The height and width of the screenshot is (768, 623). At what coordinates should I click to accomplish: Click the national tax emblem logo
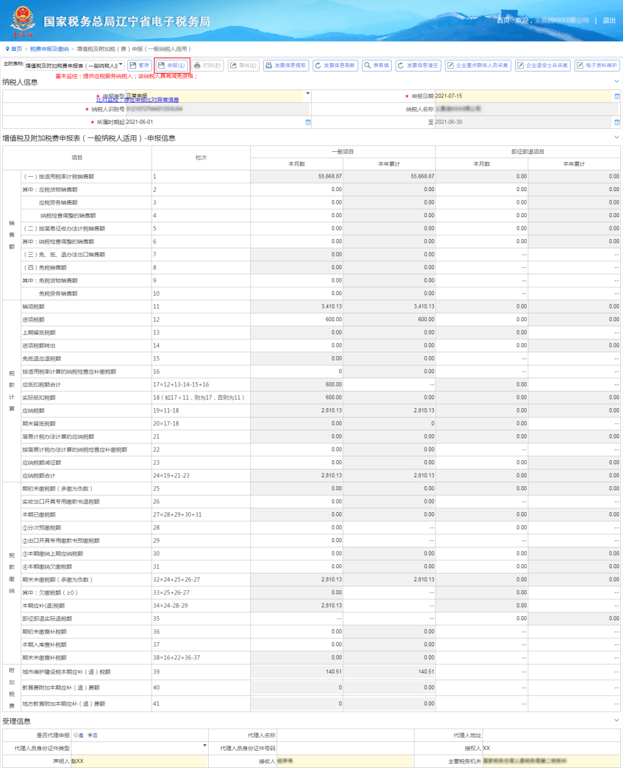click(x=23, y=21)
